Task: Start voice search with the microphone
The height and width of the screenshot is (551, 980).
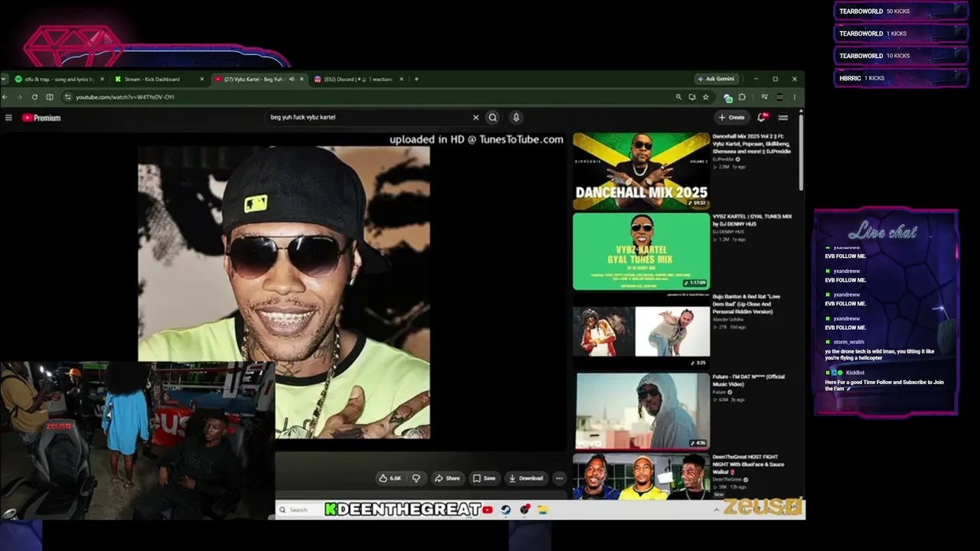Action: 516,118
